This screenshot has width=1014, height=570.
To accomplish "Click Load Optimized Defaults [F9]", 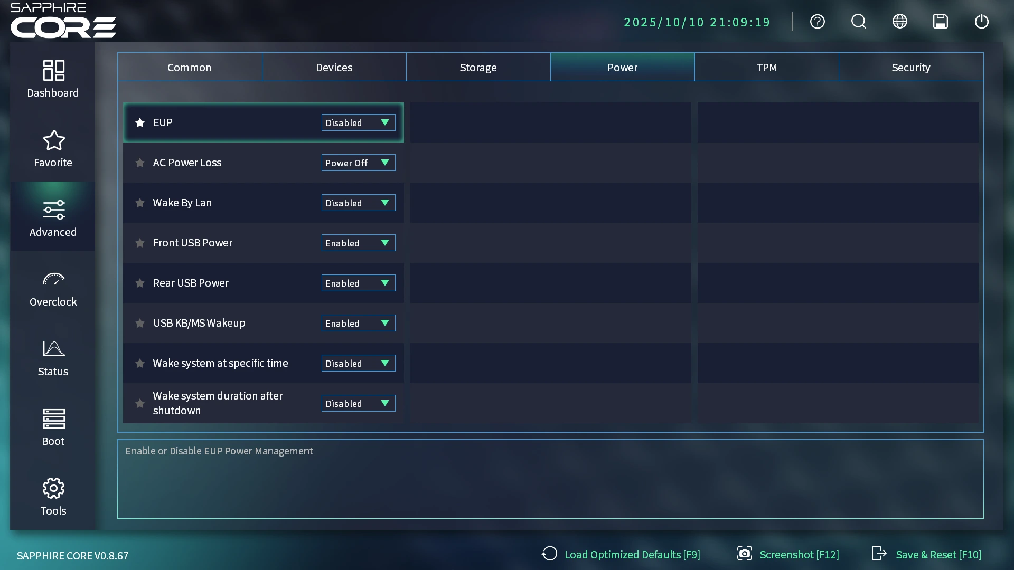I will [621, 555].
